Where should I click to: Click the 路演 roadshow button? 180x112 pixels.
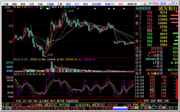coord(163,4)
